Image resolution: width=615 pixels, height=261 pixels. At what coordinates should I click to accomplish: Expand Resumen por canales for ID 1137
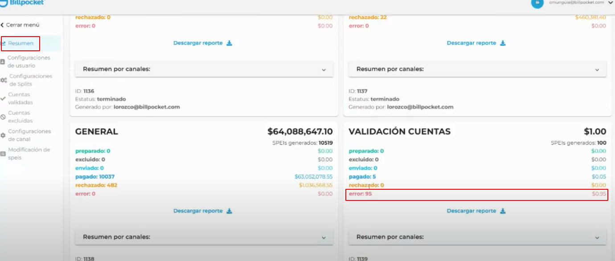point(597,69)
